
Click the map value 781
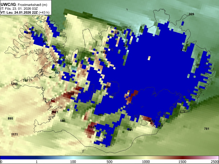[207, 129]
